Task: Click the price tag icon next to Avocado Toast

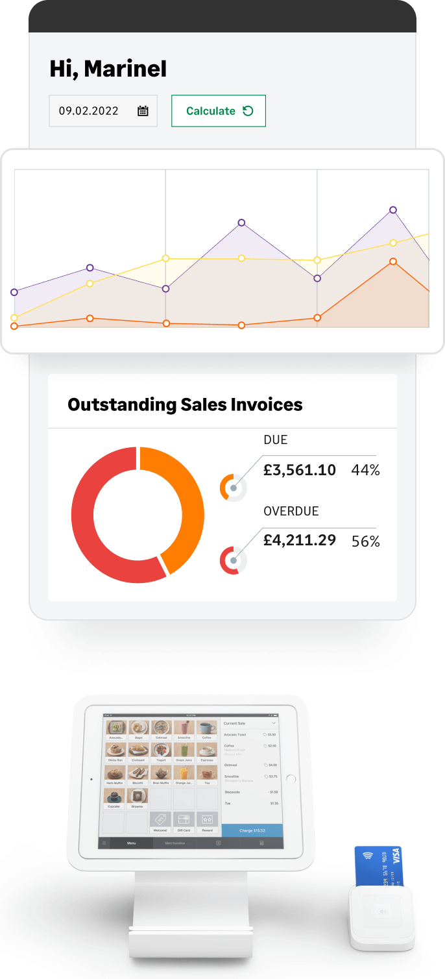Action: pyautogui.click(x=265, y=733)
